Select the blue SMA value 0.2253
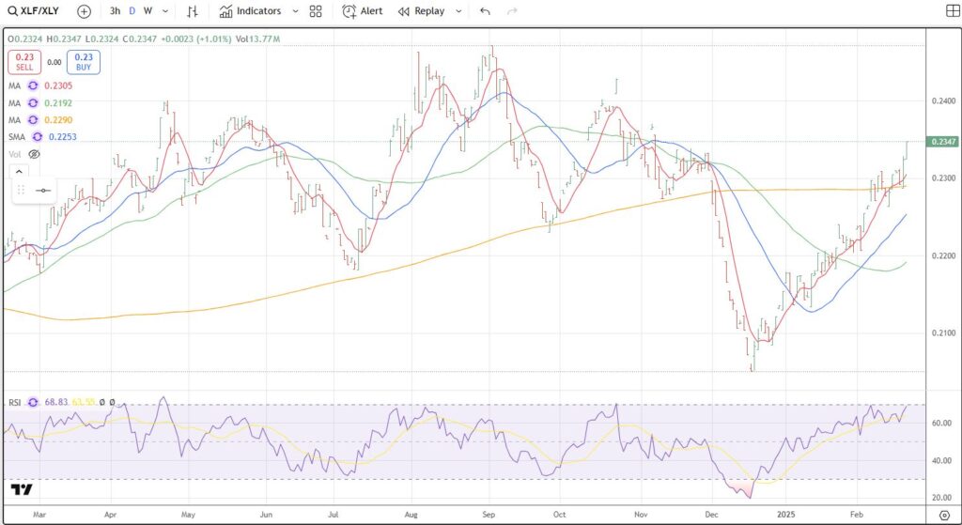This screenshot has width=962, height=525. pyautogui.click(x=64, y=137)
